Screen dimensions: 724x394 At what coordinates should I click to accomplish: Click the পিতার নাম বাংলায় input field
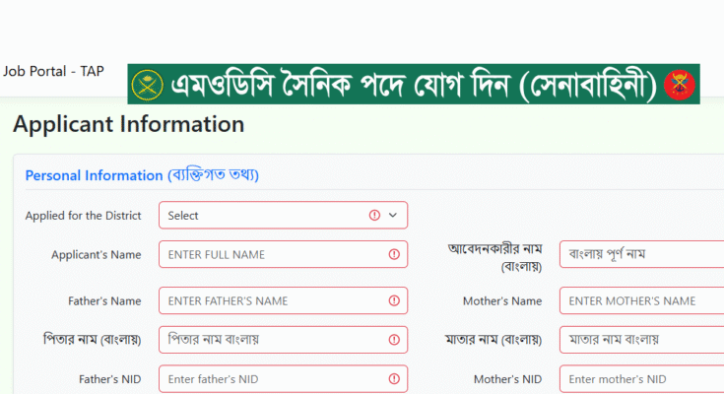coord(283,340)
